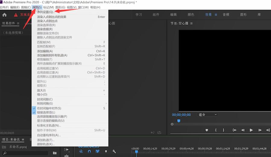271x157 pixels.
Task: Add marker in Program monitor
Action: 206,130
